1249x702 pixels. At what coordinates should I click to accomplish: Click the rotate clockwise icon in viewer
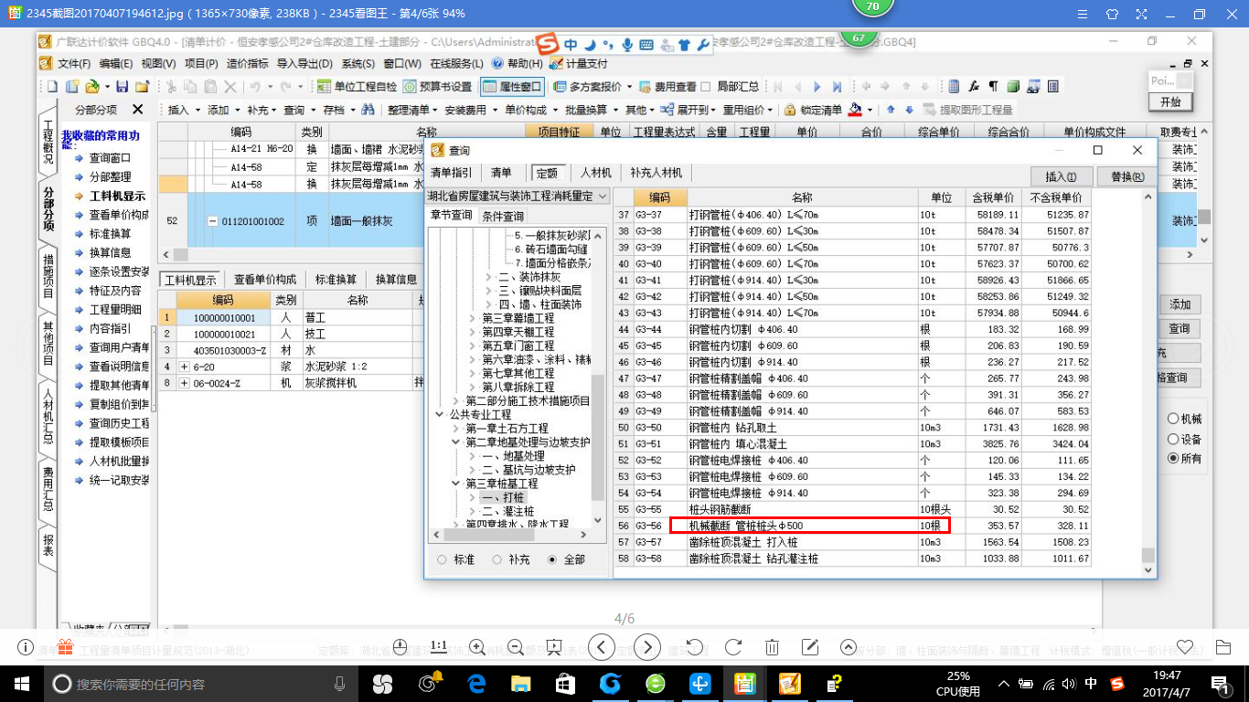tap(732, 647)
